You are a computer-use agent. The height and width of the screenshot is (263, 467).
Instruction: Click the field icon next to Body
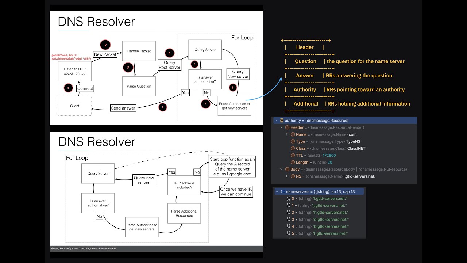[x=287, y=169]
